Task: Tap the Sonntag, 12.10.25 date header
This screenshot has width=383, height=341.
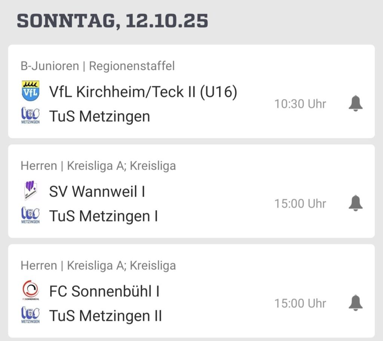Action: [113, 21]
